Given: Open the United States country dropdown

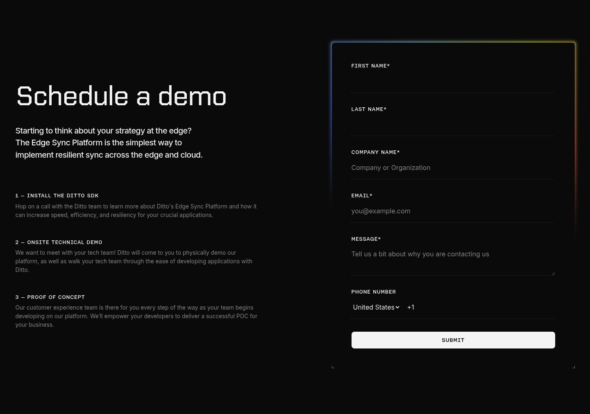Looking at the screenshot, I should coord(376,307).
